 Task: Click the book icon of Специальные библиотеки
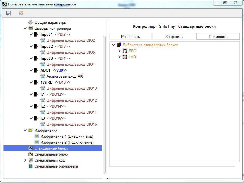coord(31,166)
